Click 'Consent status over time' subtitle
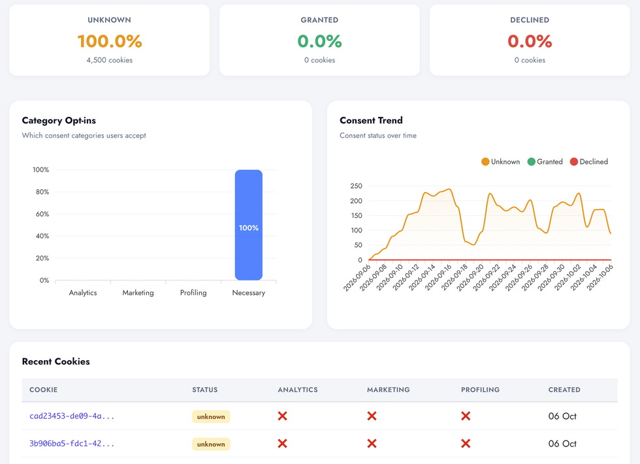 378,135
